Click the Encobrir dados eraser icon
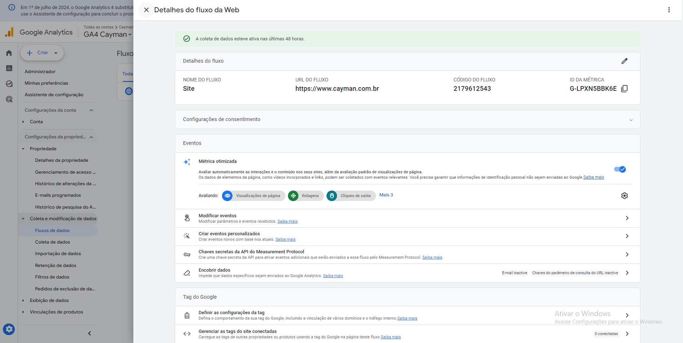Screen dimensions: 683x343 187,273
